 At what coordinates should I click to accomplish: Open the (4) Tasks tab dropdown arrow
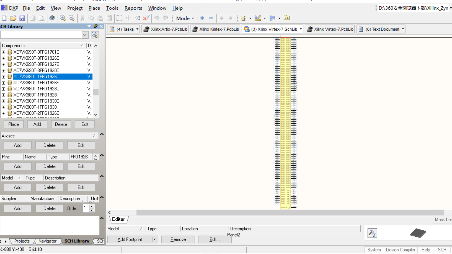(137, 29)
